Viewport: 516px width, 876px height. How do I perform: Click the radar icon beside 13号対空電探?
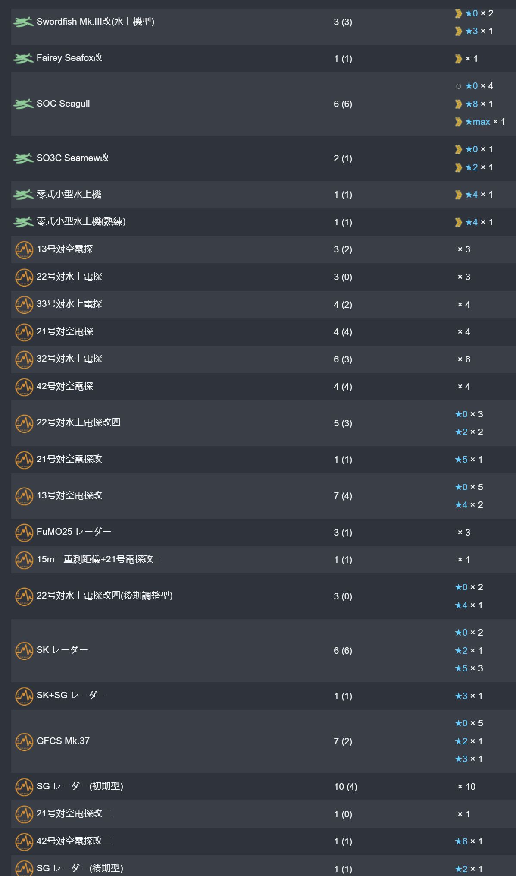point(24,250)
